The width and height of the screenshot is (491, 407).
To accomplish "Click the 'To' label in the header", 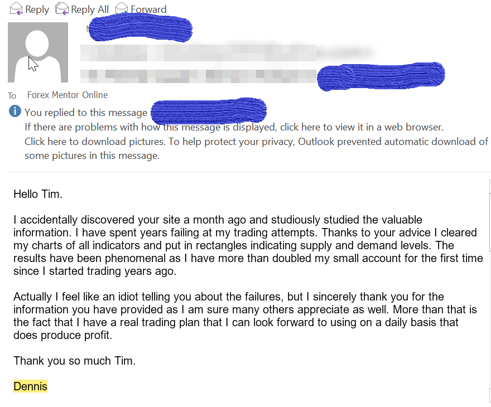I will 12,96.
